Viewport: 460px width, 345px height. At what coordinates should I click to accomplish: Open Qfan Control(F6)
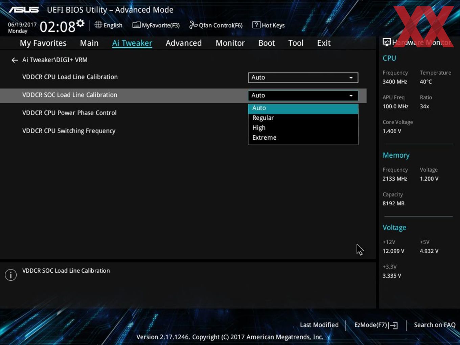click(x=216, y=25)
